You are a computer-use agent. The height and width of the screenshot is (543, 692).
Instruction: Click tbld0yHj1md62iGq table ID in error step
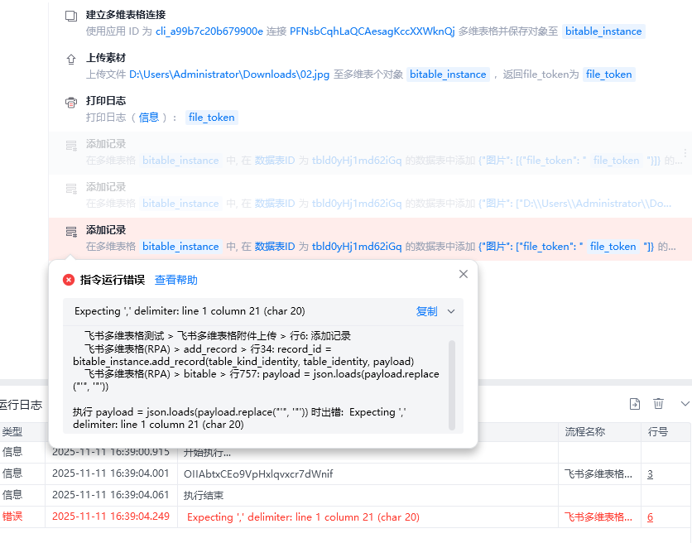(x=357, y=247)
